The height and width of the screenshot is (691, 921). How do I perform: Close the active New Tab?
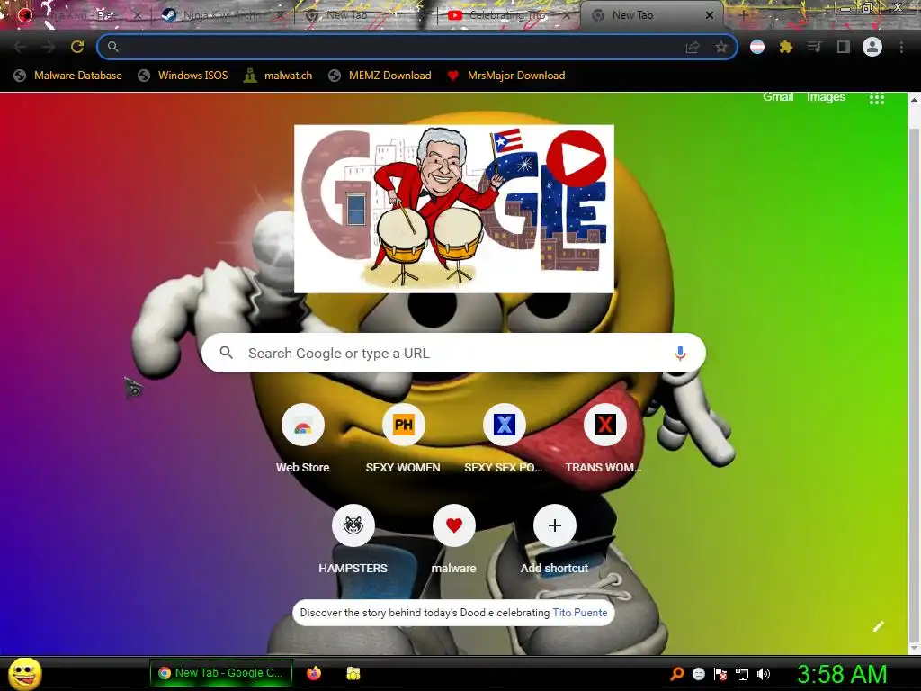click(710, 16)
